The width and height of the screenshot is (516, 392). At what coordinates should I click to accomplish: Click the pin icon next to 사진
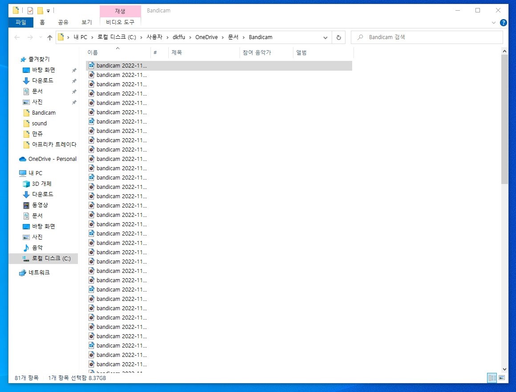[74, 102]
